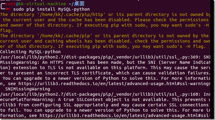This screenshot has width=215, height=120.
Task: Click the '~/桌面' working directory path
Action: pyautogui.click(x=77, y=4)
